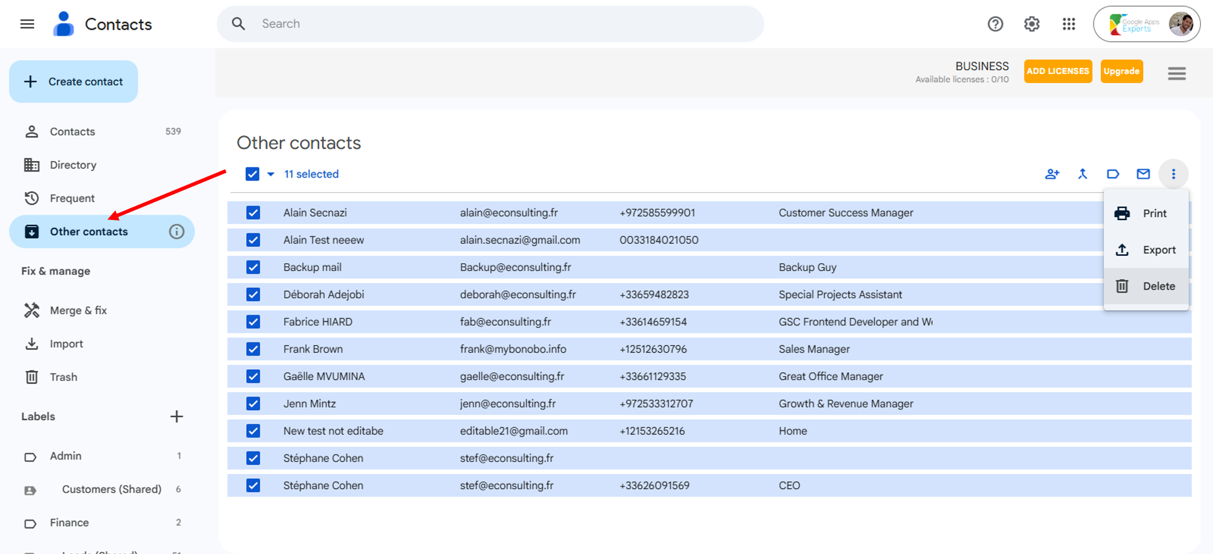Viewport: 1213px width, 554px height.
Task: Click info icon beside Other contacts
Action: coord(176,232)
